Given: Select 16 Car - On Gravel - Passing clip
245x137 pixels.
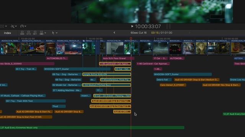Looking at the screenshot, I should pyautogui.click(x=112, y=96).
